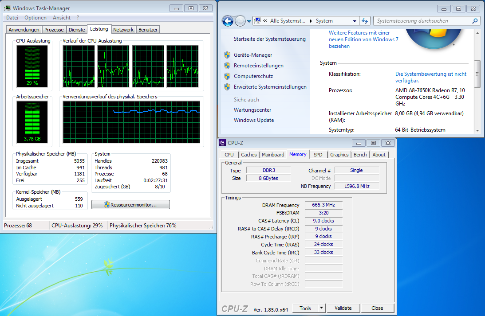The image size is (485, 316).
Task: Select the Memory tab in CPU-Z
Action: [x=298, y=154]
